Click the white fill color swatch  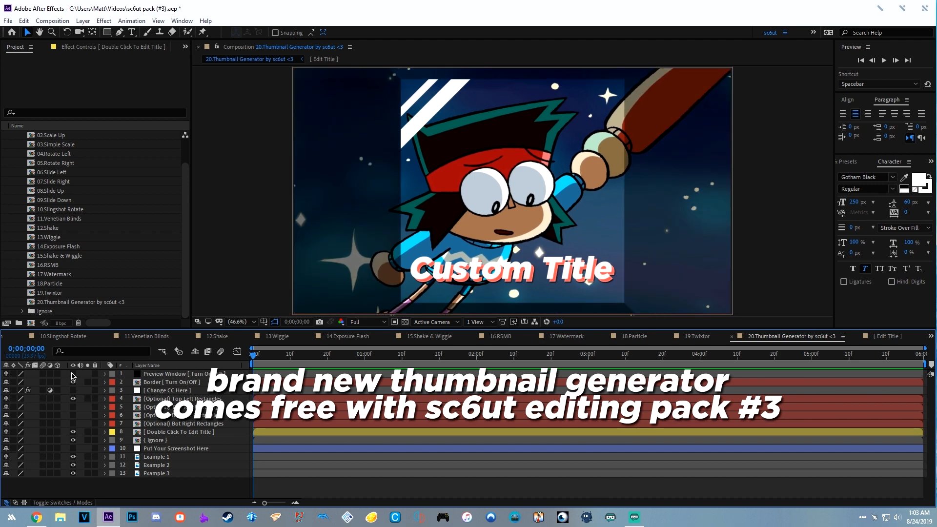click(918, 179)
